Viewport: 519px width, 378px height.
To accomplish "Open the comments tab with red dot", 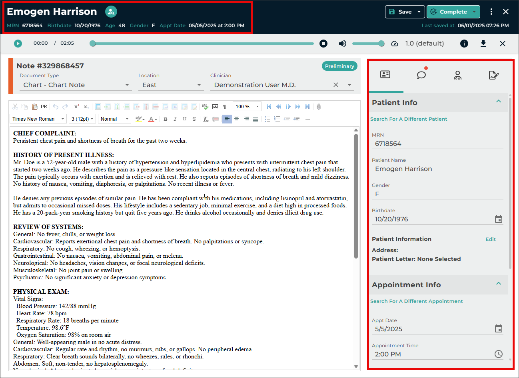I will point(421,75).
